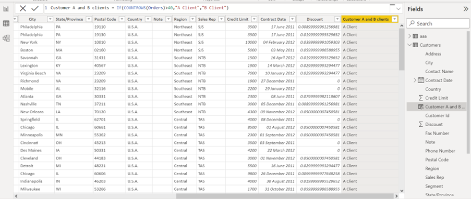Viewport: 471px width, 199px height.
Task: Click the Customers table icon
Action: (415, 45)
